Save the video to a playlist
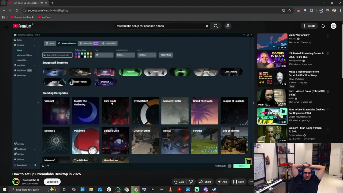343x193 pixels. tap(238, 182)
